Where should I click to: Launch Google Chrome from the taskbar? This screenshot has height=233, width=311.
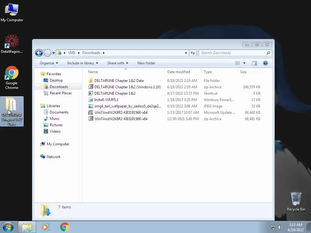[x=64, y=227]
